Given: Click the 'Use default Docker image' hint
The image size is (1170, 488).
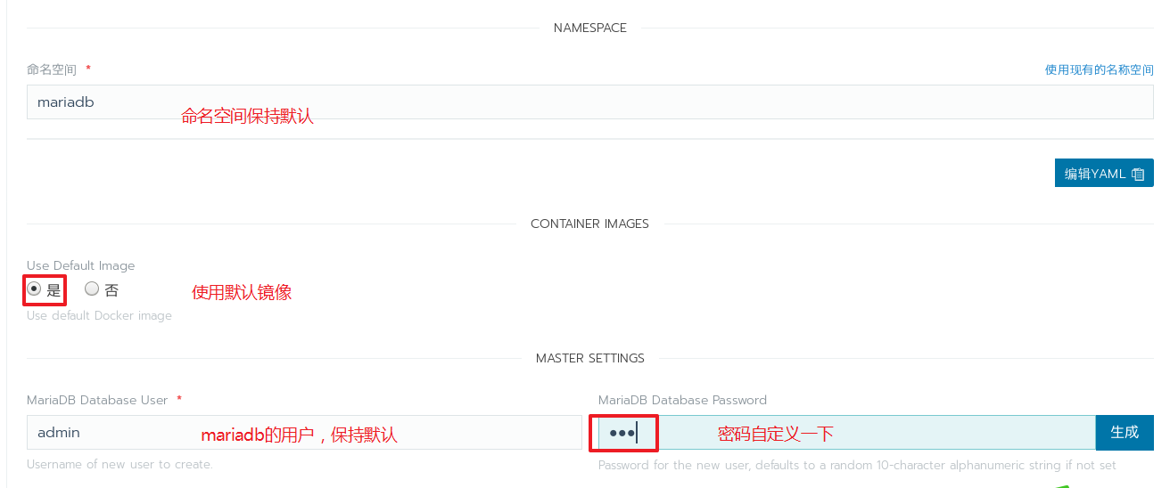Looking at the screenshot, I should pyautogui.click(x=99, y=315).
